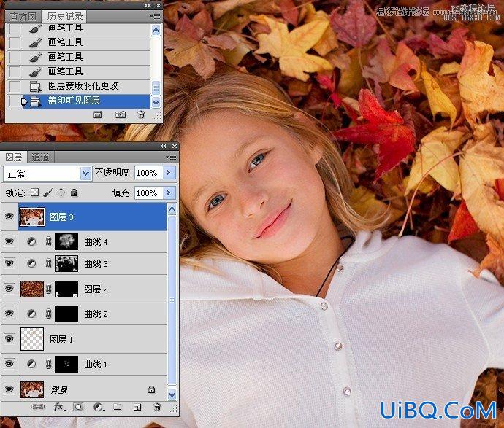504x428 pixels.
Task: Click 曲线 1 adjustment curves icon
Action: coord(31,364)
